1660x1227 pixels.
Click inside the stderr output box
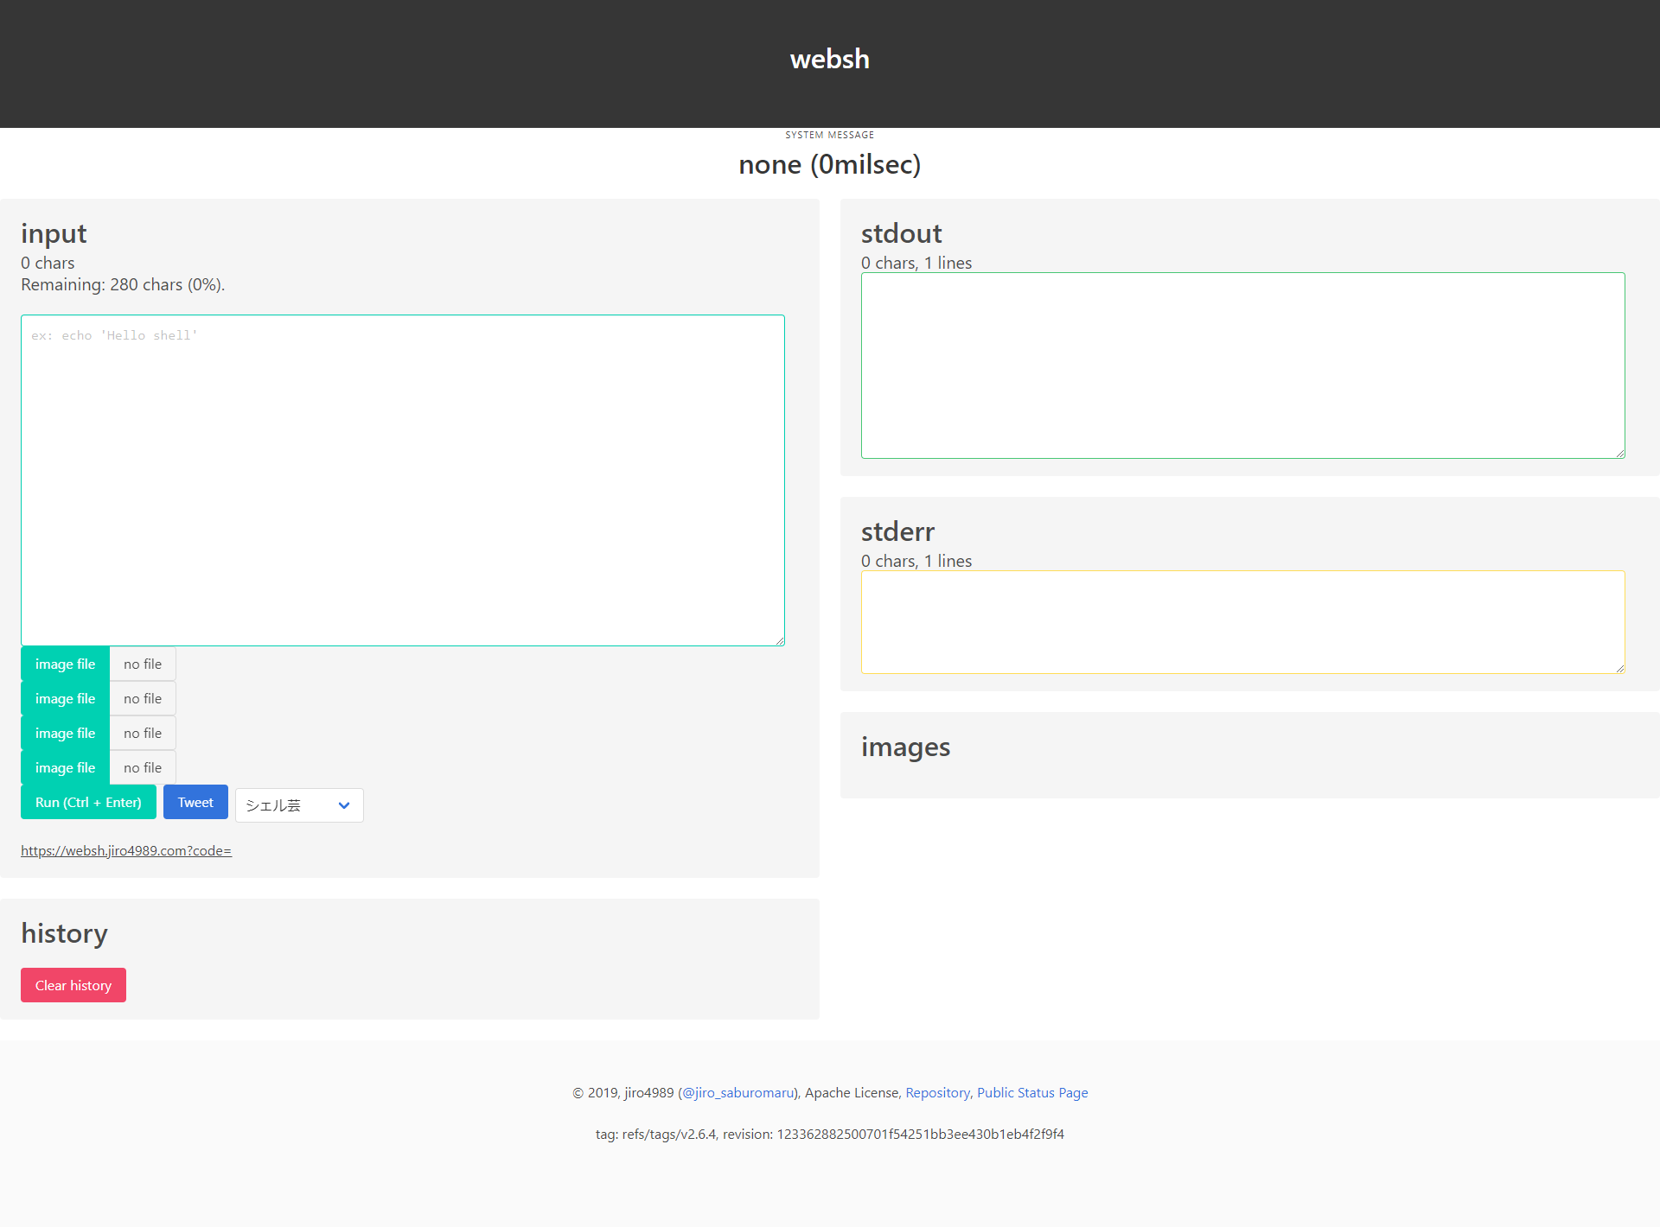[1242, 621]
